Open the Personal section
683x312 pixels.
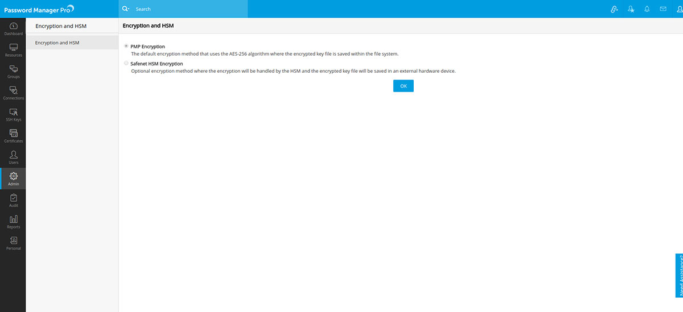(13, 243)
